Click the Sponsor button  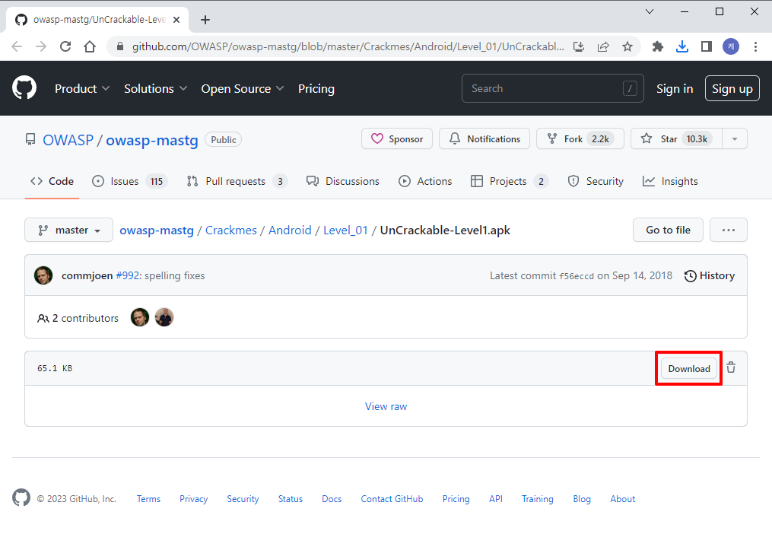coord(397,139)
